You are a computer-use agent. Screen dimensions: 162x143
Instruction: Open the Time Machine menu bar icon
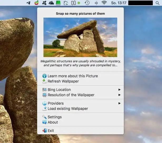tap(87, 3)
